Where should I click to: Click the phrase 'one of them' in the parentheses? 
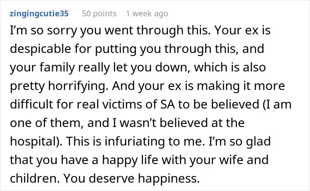click(x=46, y=123)
